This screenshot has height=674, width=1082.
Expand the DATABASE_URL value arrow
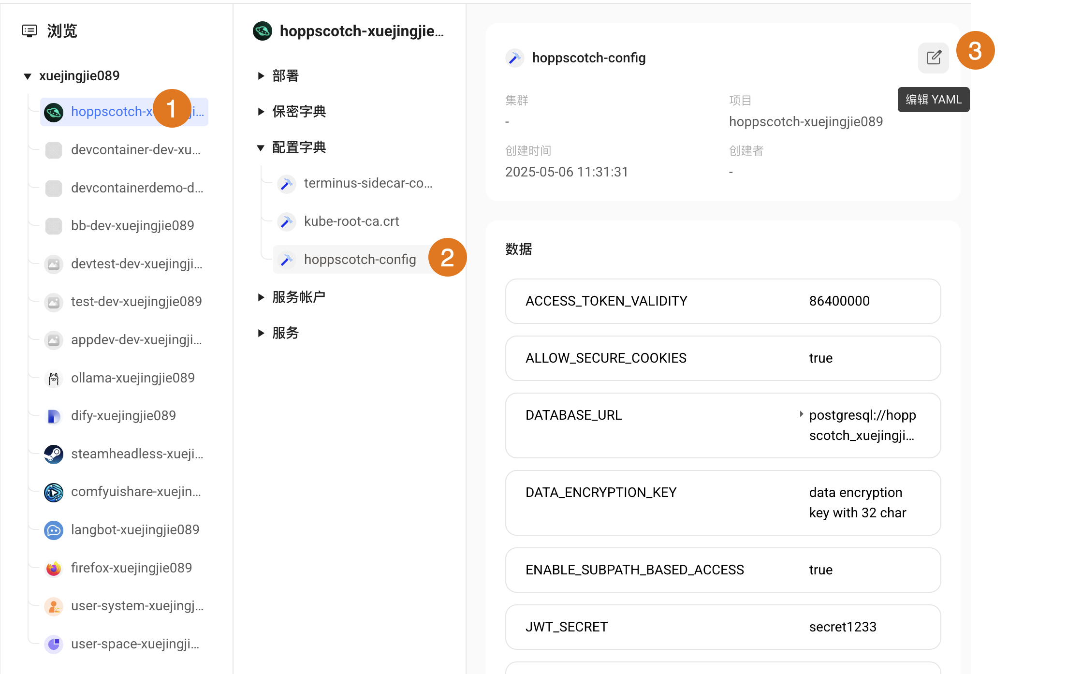801,414
